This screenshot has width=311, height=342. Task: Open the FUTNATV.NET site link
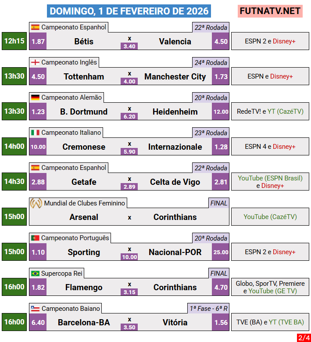pos(270,11)
